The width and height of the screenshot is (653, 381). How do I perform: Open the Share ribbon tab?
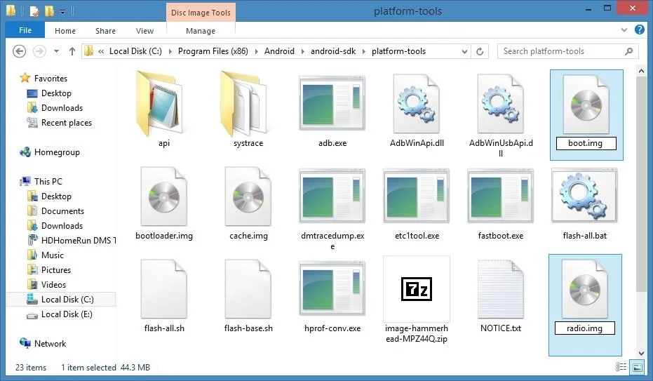click(x=105, y=31)
